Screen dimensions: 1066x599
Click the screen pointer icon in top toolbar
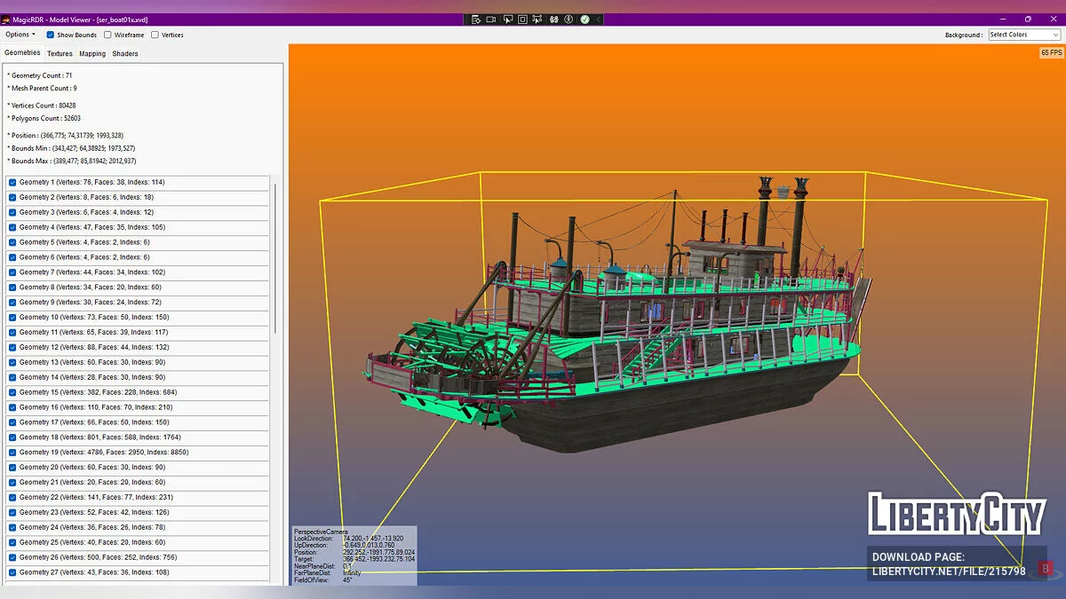(507, 19)
